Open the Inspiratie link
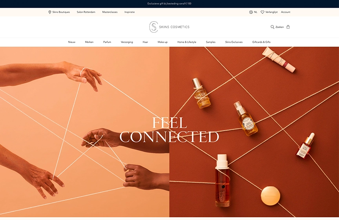Image resolution: width=339 pixels, height=220 pixels. [x=129, y=12]
